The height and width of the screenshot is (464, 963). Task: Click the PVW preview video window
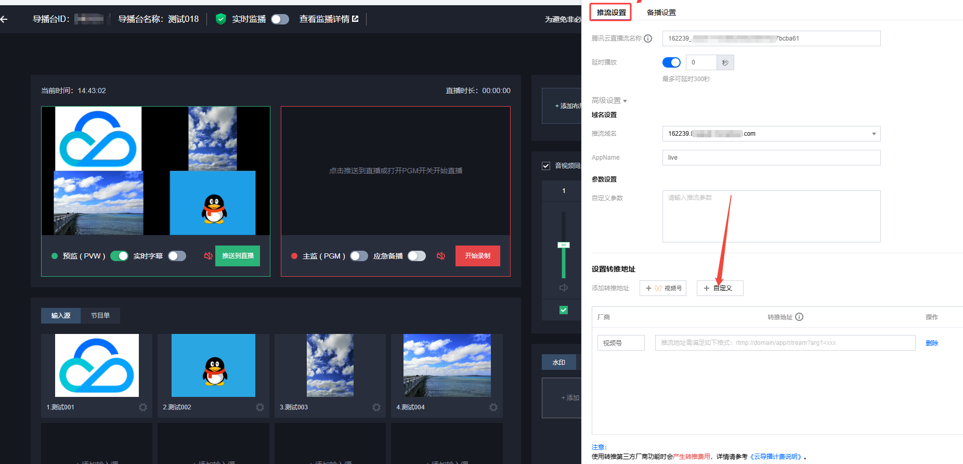click(155, 171)
